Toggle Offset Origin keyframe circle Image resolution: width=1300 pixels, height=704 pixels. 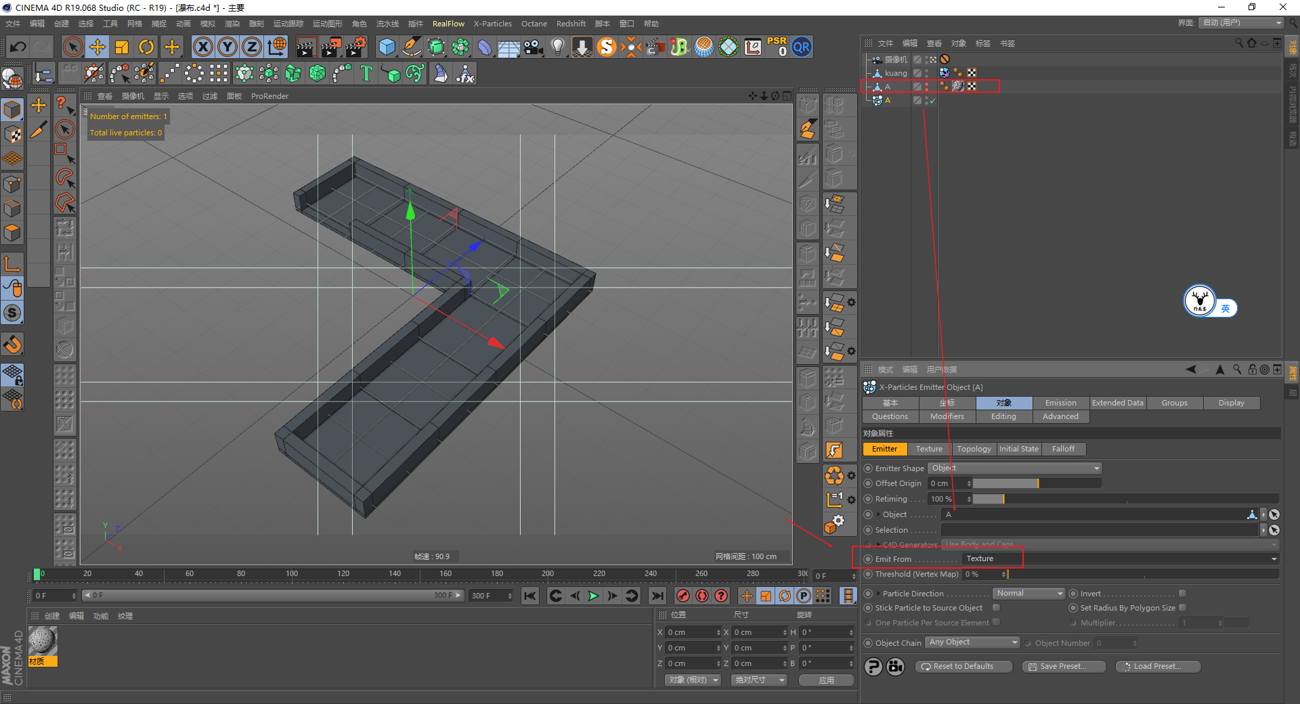868,483
